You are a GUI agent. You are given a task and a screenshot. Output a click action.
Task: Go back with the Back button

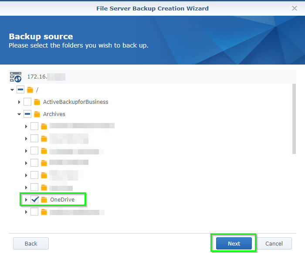click(x=31, y=243)
